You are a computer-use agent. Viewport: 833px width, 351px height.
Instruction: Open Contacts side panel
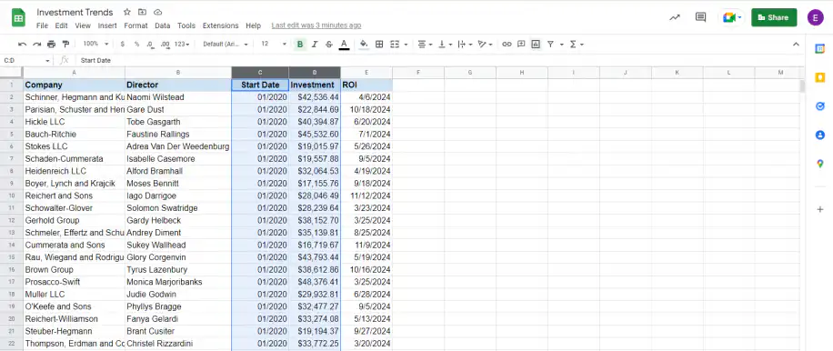coord(819,135)
